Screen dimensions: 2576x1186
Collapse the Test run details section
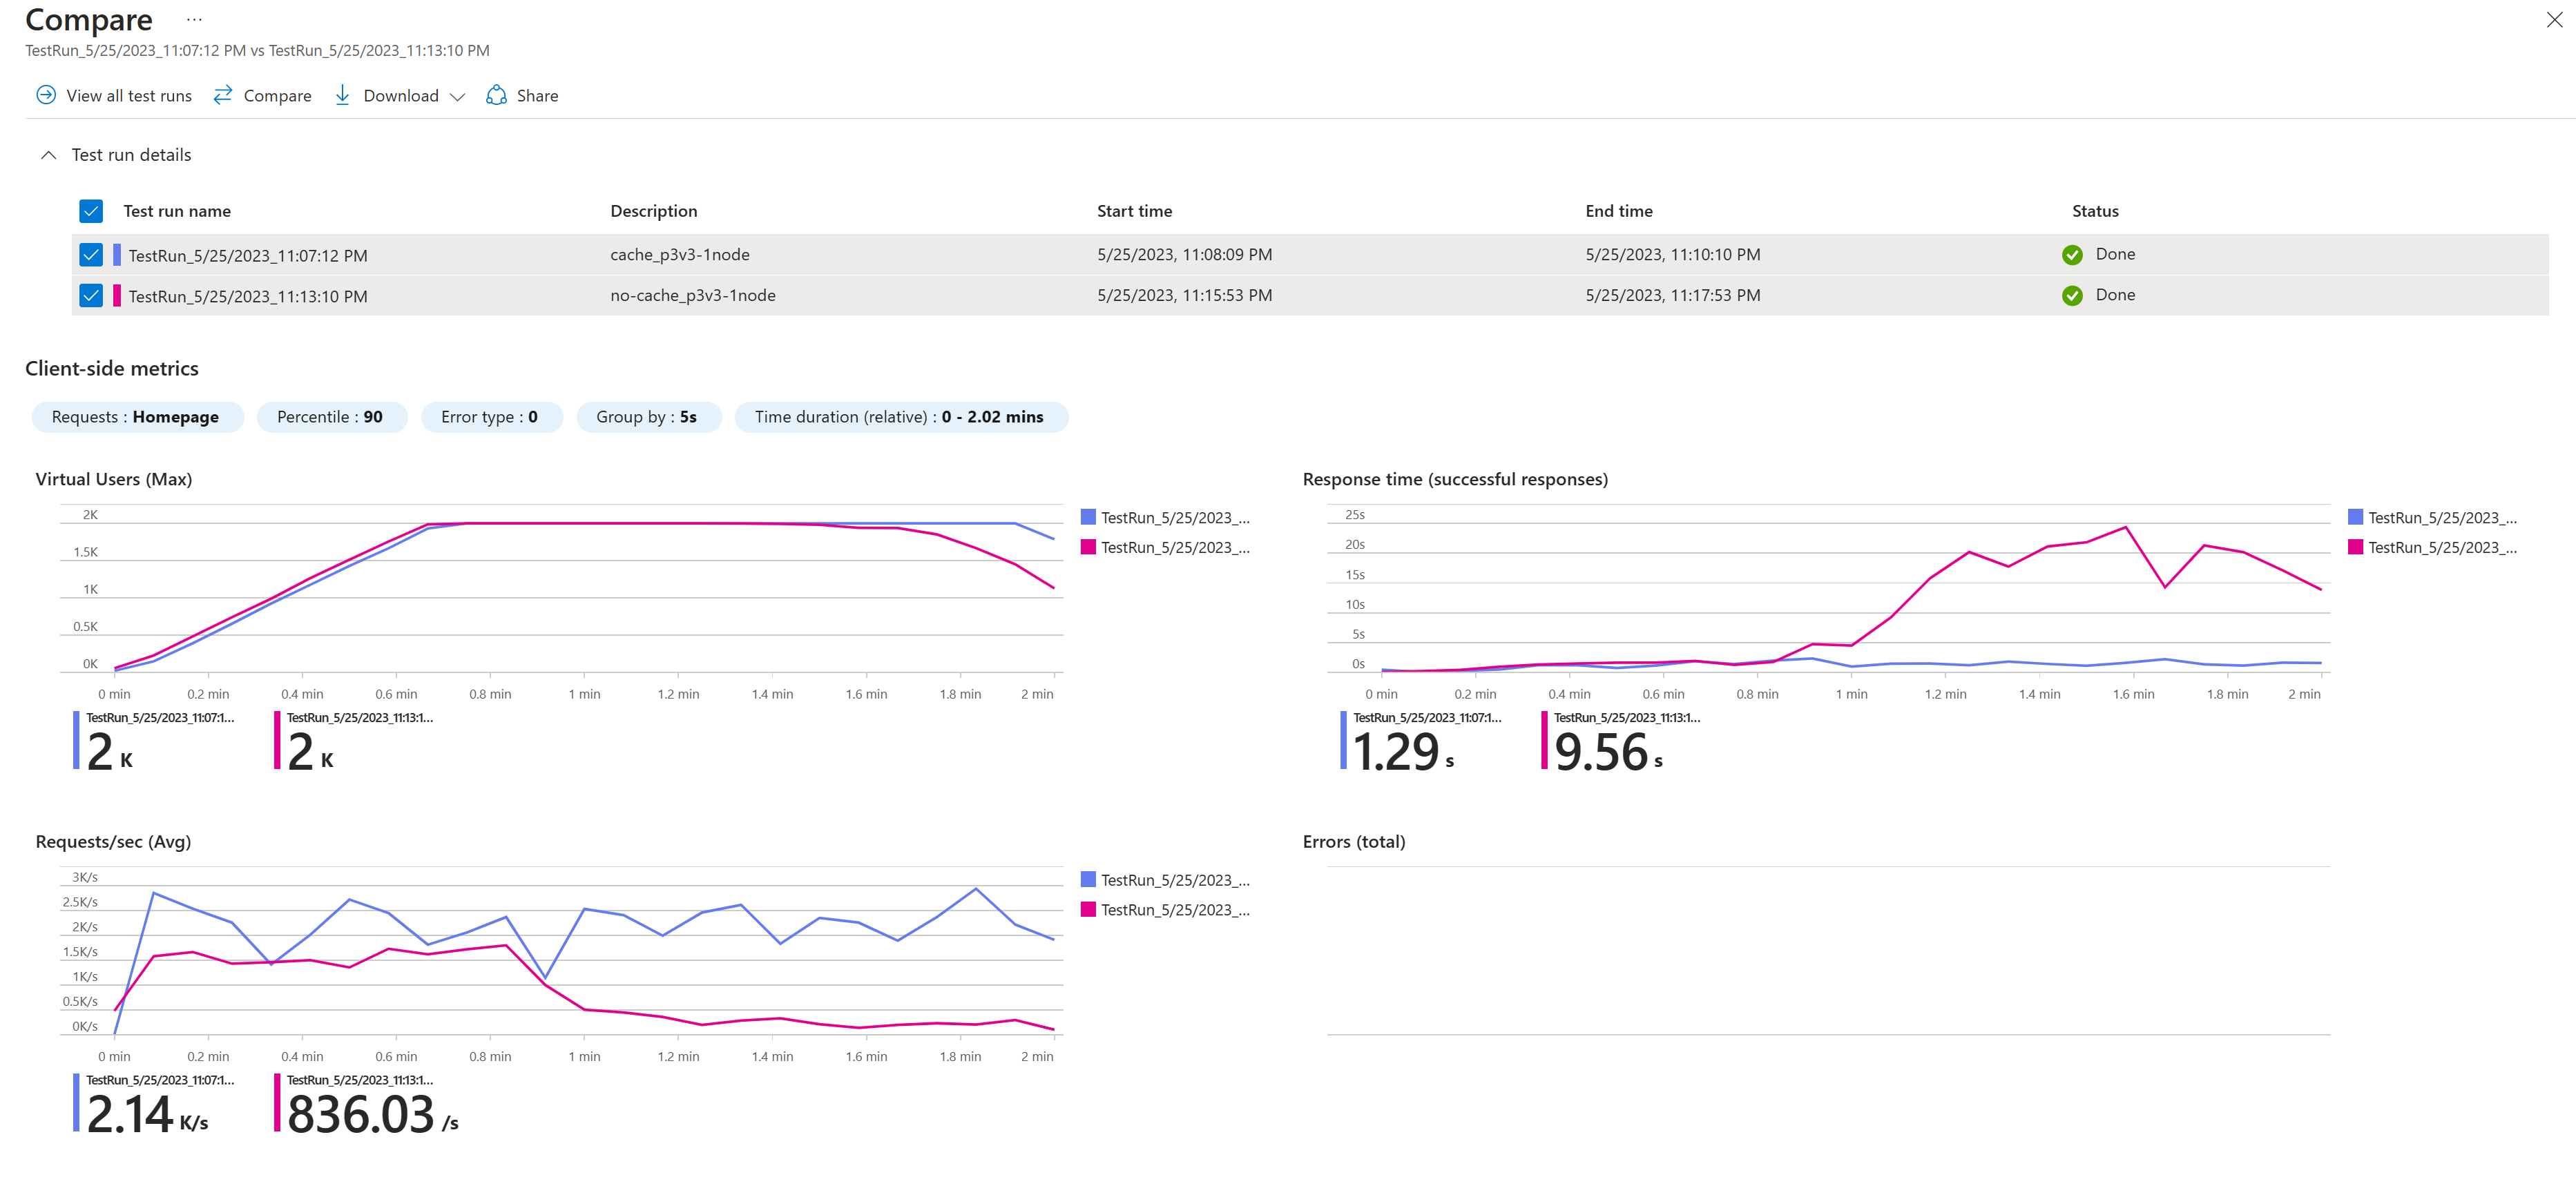click(48, 155)
